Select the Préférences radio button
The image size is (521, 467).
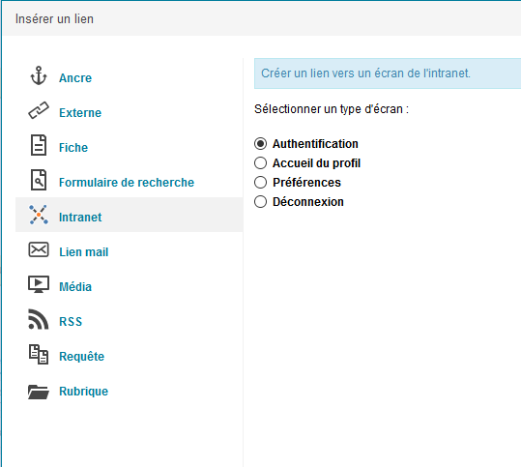[261, 183]
